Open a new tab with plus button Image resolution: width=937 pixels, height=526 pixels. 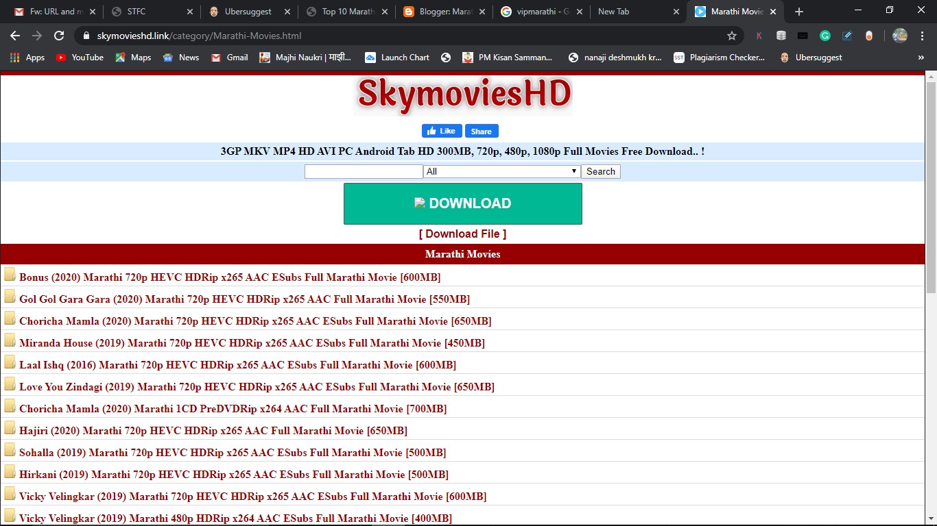point(799,12)
